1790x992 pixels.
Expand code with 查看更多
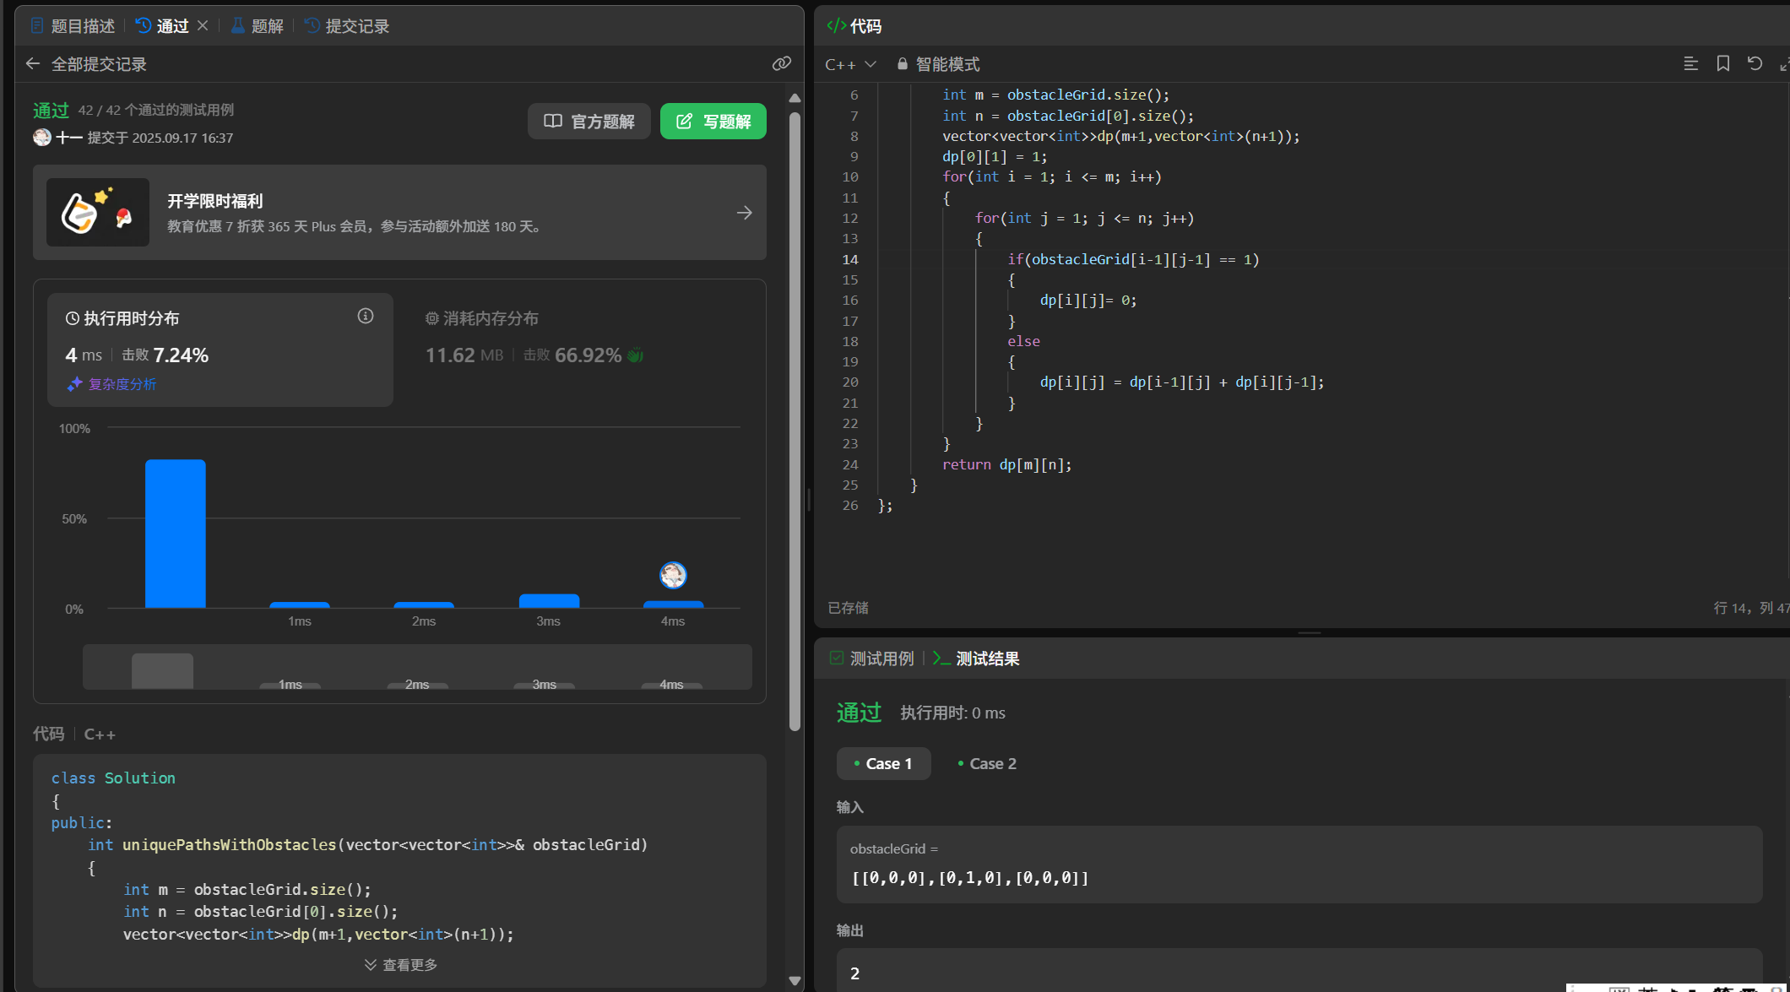[x=401, y=964]
